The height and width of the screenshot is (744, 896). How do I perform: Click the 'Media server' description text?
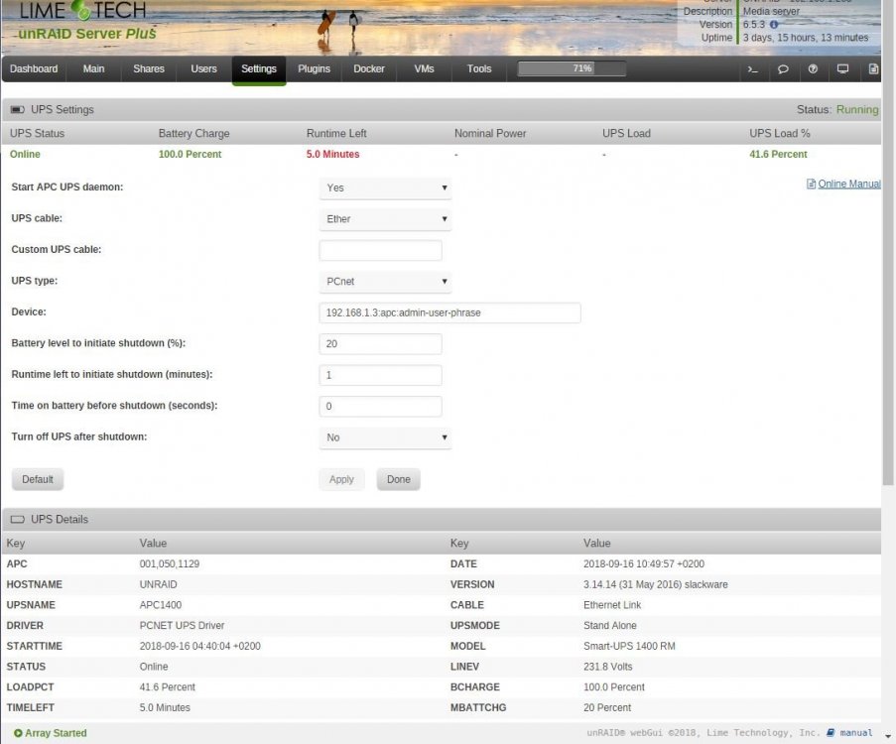click(771, 12)
